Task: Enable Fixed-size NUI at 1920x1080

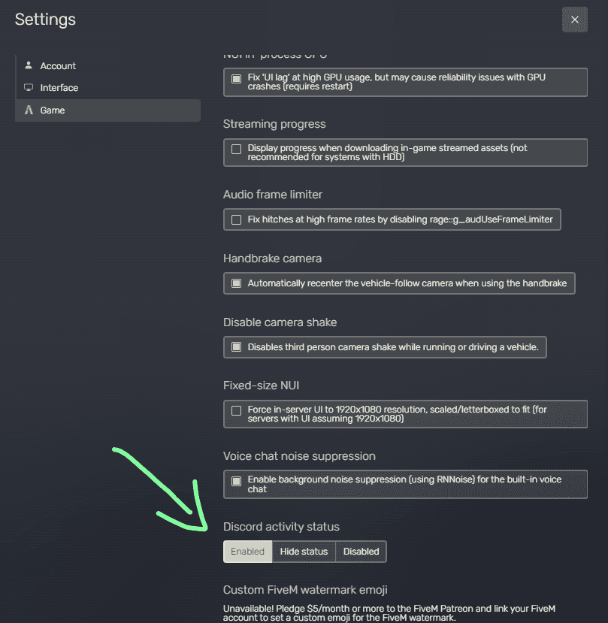Action: click(235, 410)
